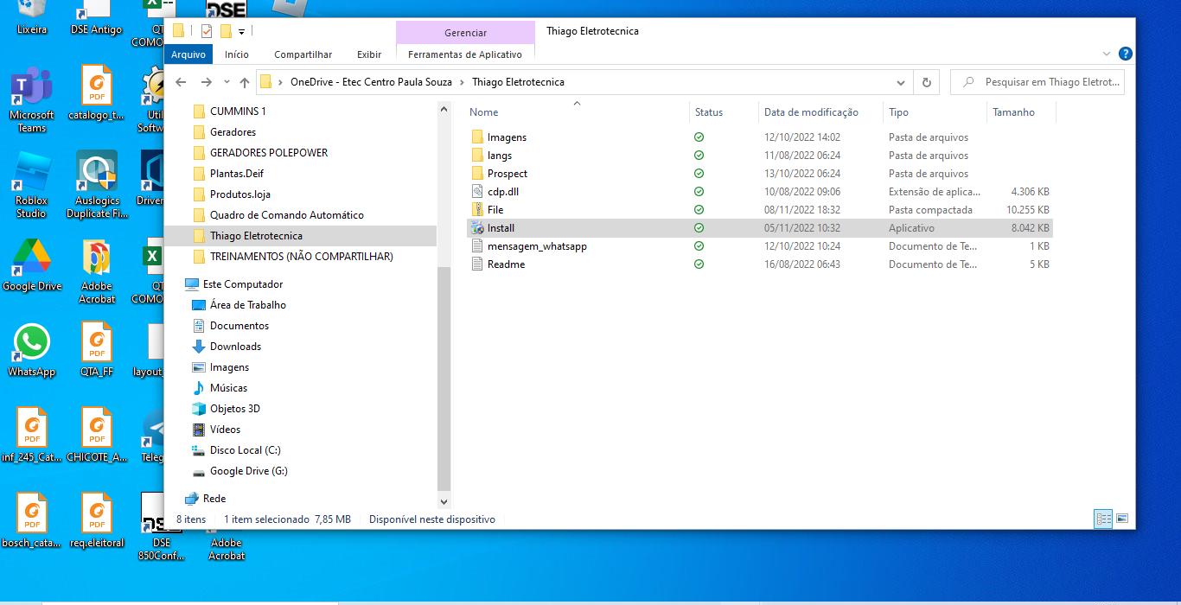Viewport: 1181px width, 605px height.
Task: Switch to large icons view layout
Action: (x=1121, y=519)
